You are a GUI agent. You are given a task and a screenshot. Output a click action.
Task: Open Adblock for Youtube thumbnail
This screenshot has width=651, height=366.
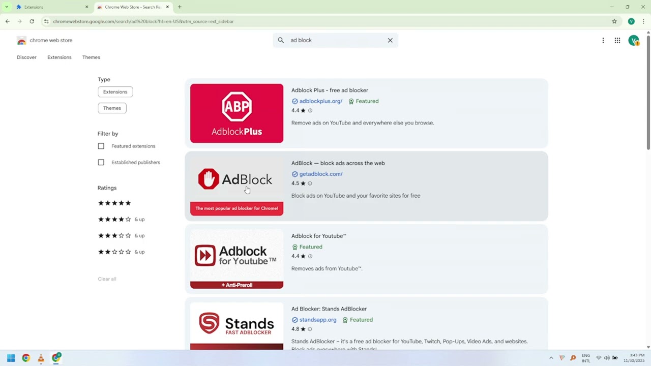[236, 259]
